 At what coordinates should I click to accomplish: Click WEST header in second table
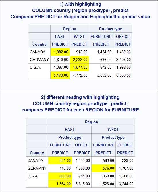[113, 130]
